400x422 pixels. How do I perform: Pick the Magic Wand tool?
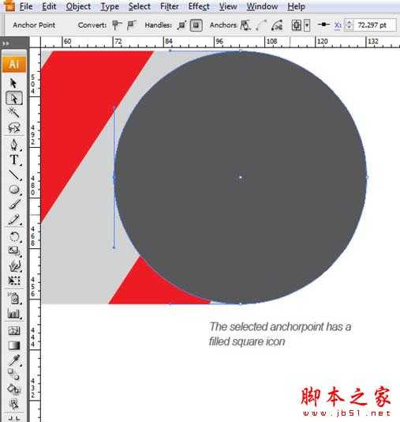[13, 112]
